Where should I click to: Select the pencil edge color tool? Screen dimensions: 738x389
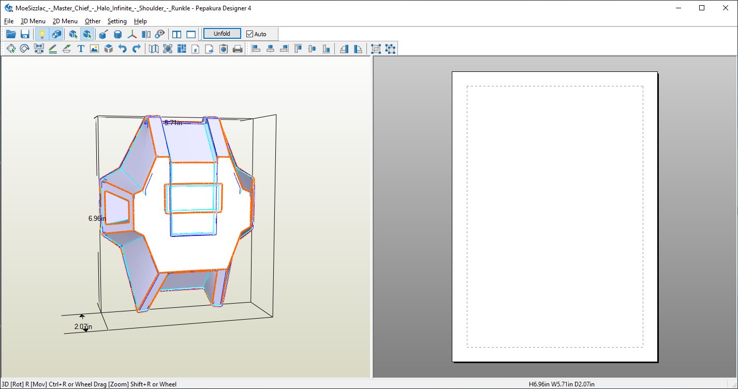point(53,49)
